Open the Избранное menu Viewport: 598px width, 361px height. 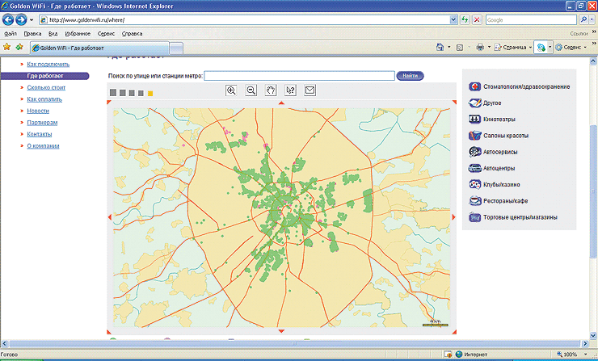tap(78, 34)
